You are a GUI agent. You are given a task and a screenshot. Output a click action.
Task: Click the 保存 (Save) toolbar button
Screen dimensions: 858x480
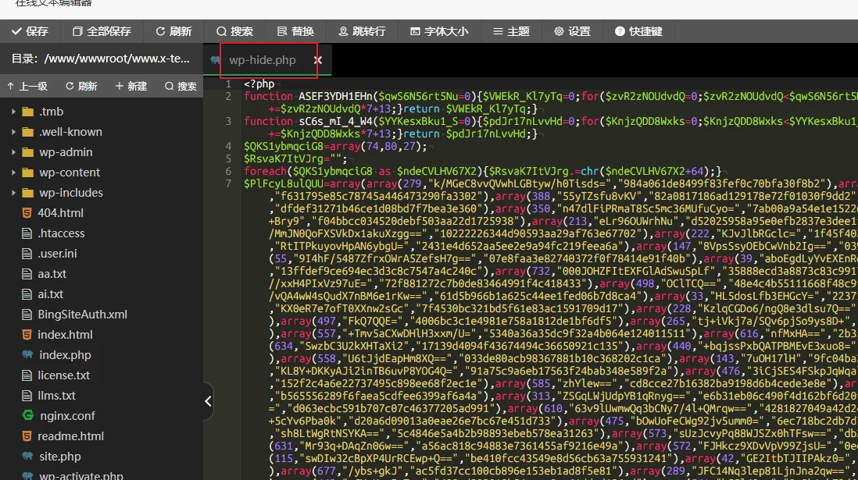tap(30, 31)
